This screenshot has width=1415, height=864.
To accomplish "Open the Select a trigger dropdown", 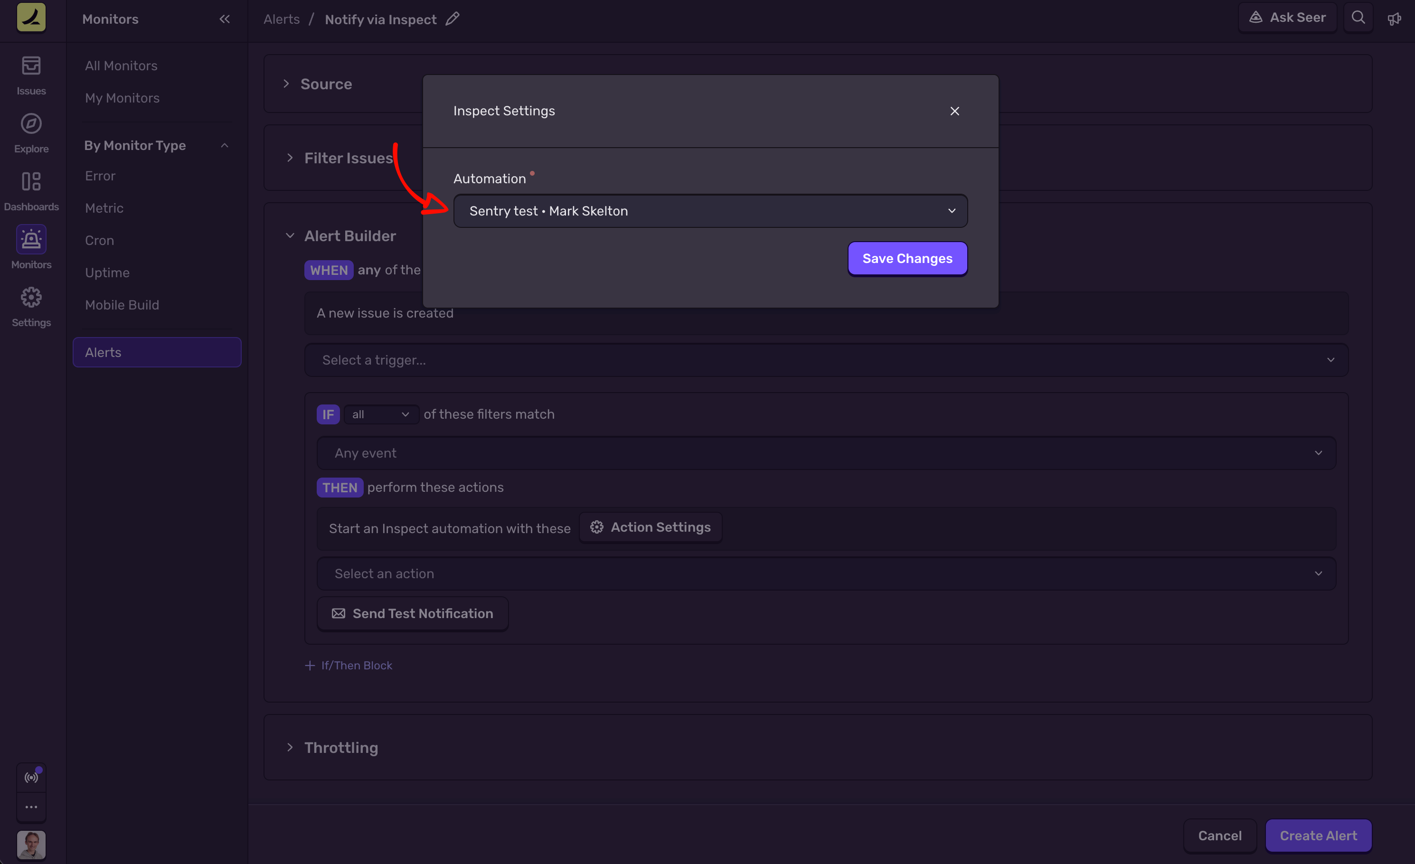I will pos(826,360).
